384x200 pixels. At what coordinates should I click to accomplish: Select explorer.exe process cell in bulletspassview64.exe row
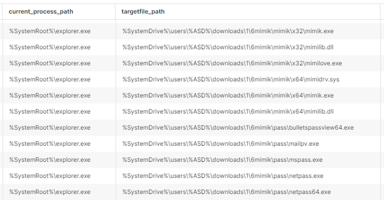point(50,128)
